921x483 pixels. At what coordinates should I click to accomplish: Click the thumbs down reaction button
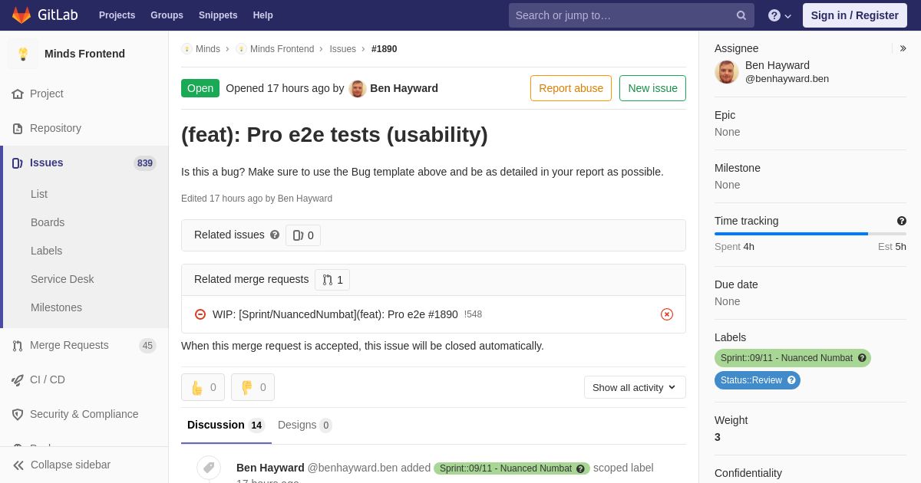[x=253, y=387]
